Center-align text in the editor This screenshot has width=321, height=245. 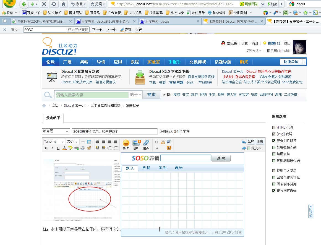point(109,142)
